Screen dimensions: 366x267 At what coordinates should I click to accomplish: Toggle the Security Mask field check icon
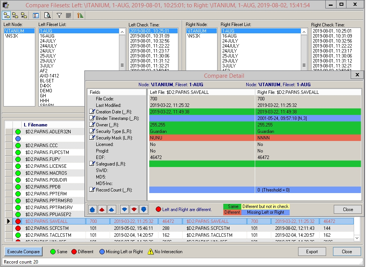coord(92,138)
